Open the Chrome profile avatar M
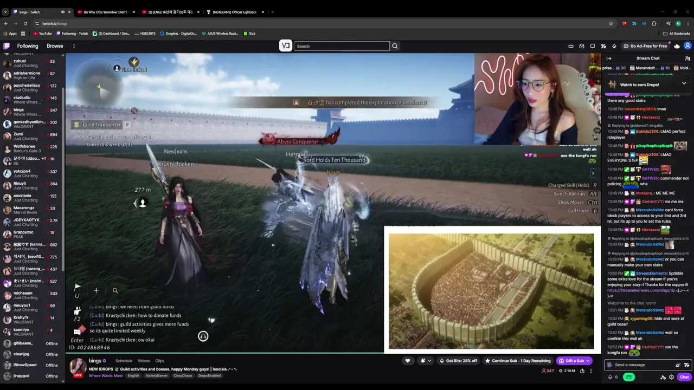This screenshot has height=390, width=694. [x=678, y=23]
